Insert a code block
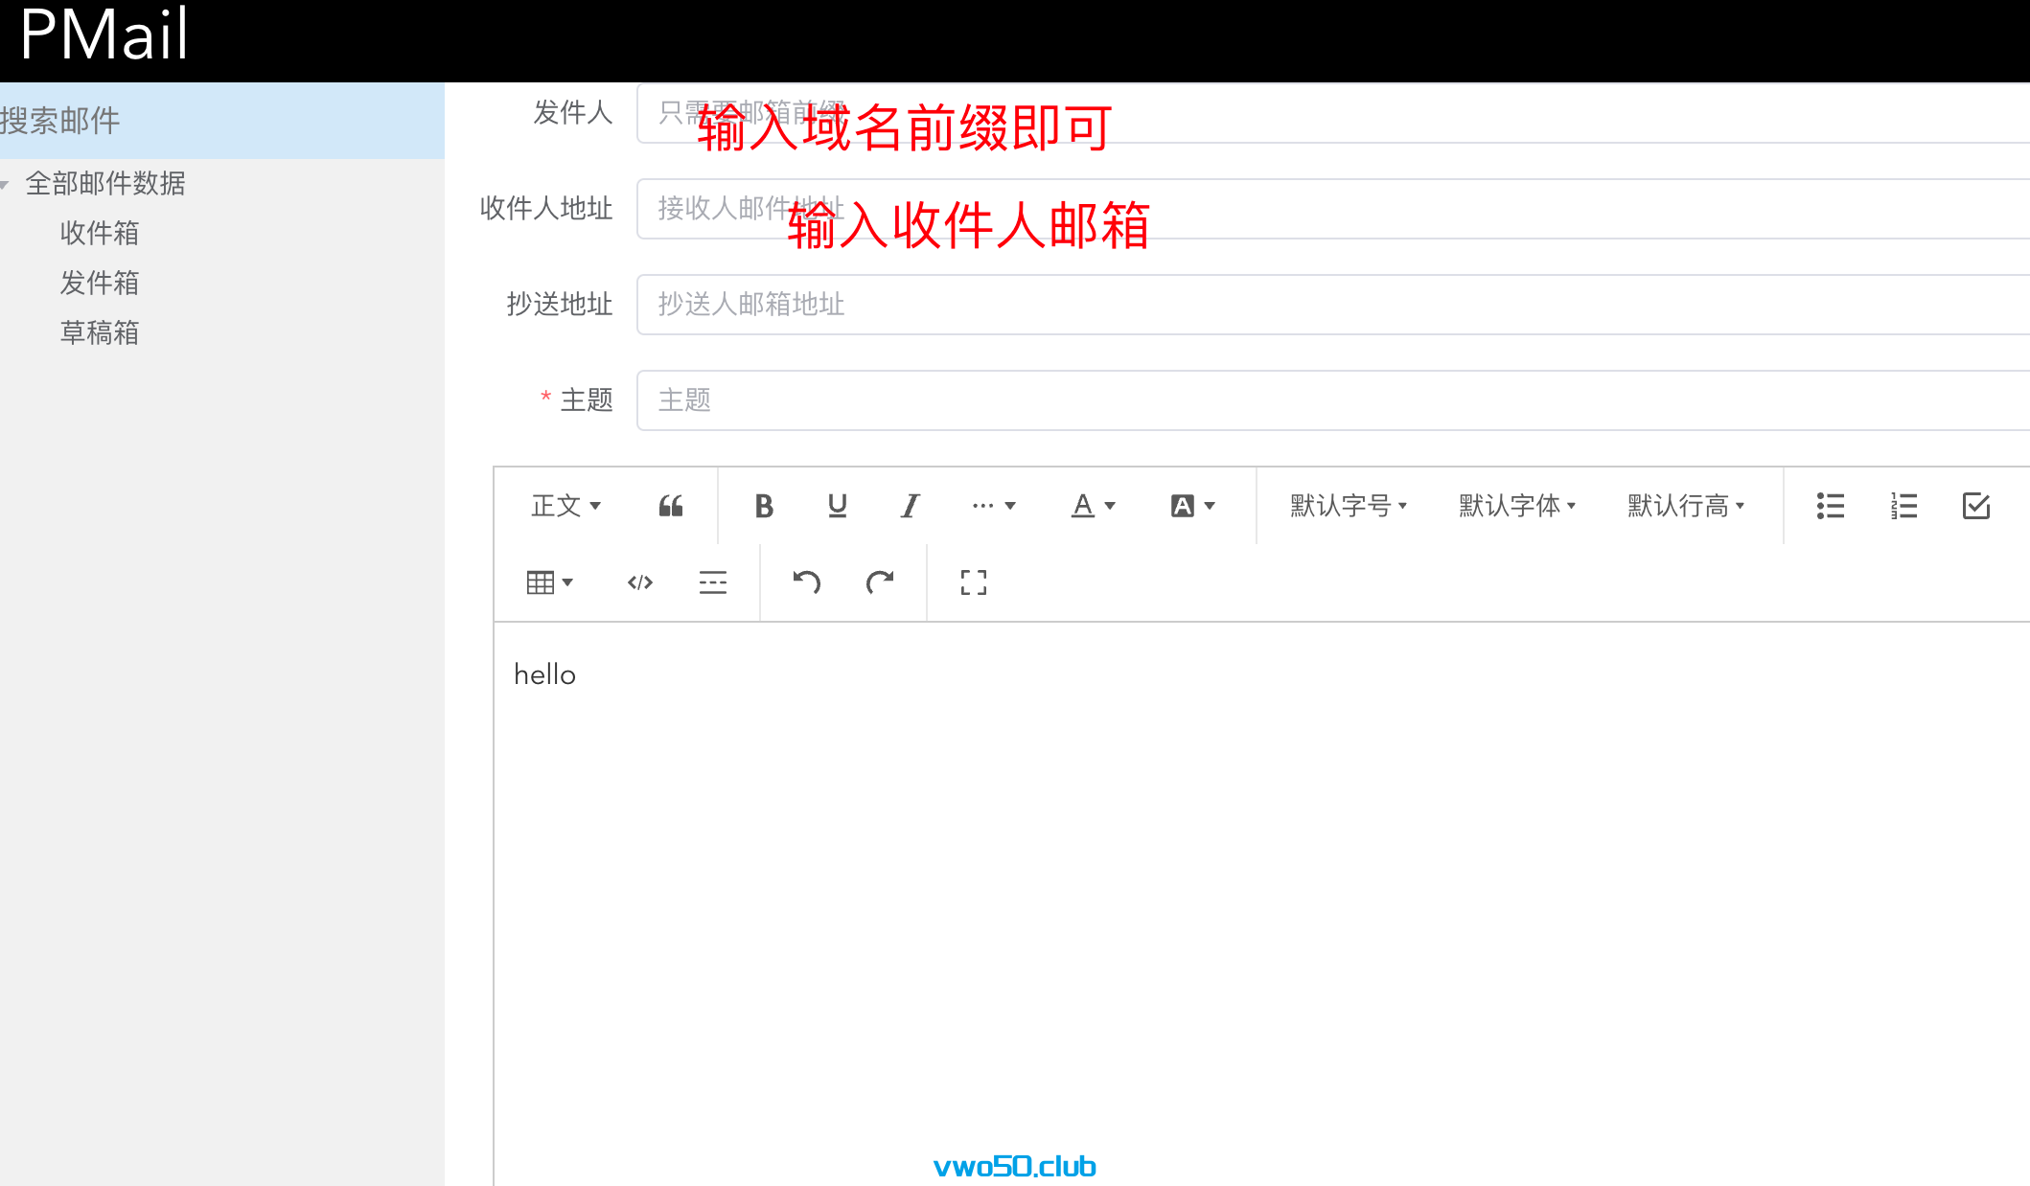The width and height of the screenshot is (2030, 1186). tap(639, 582)
